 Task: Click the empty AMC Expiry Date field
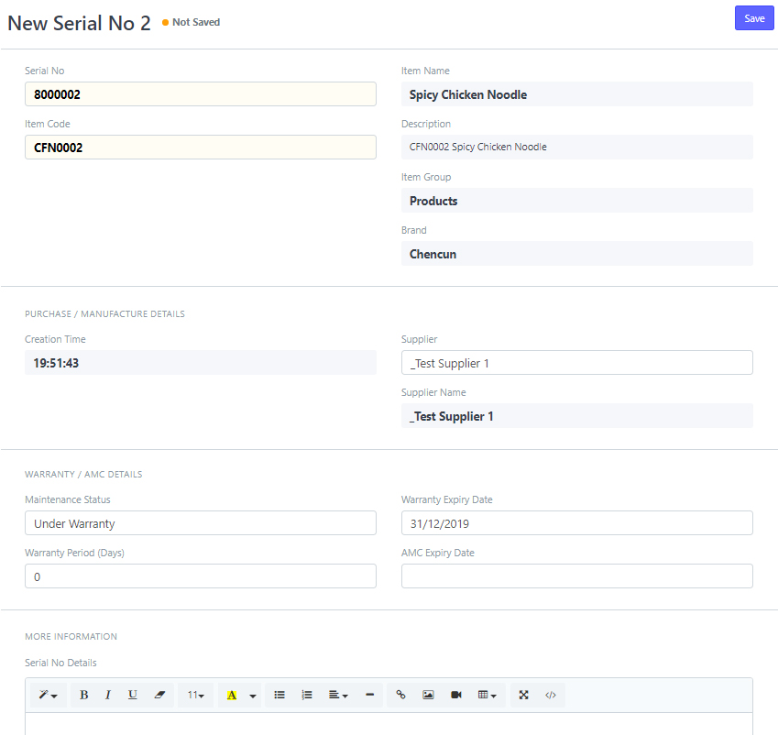coord(576,576)
